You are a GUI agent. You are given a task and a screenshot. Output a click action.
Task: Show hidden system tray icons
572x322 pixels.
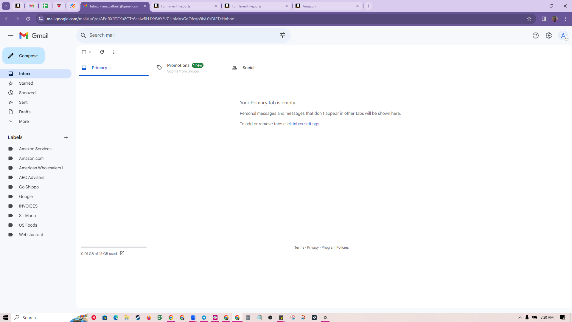(520, 318)
